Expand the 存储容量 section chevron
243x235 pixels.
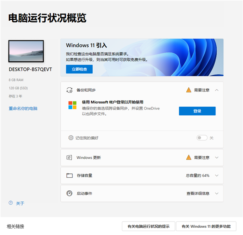tap(217, 175)
